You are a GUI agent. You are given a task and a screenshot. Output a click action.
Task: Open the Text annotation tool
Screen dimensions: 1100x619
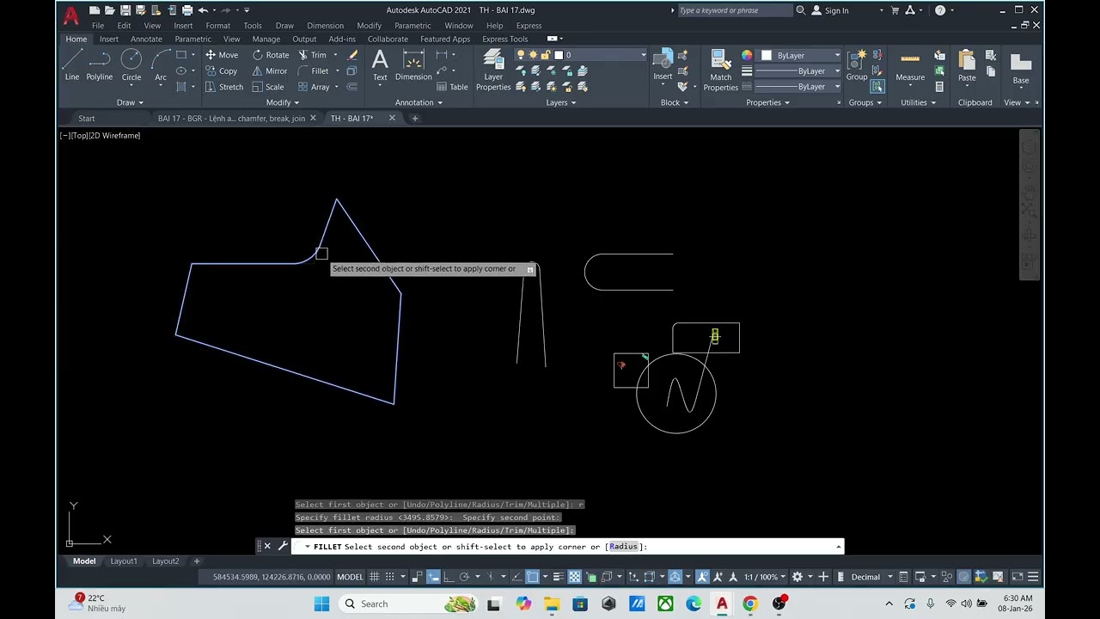pyautogui.click(x=380, y=64)
